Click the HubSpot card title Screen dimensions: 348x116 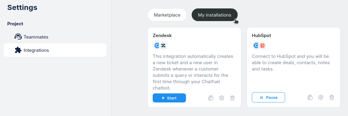[262, 36]
